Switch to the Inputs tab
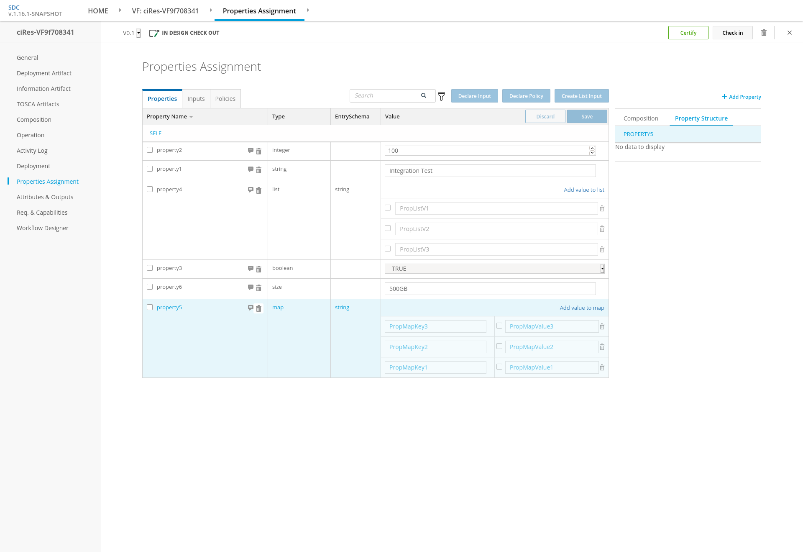The height and width of the screenshot is (552, 803). click(196, 99)
